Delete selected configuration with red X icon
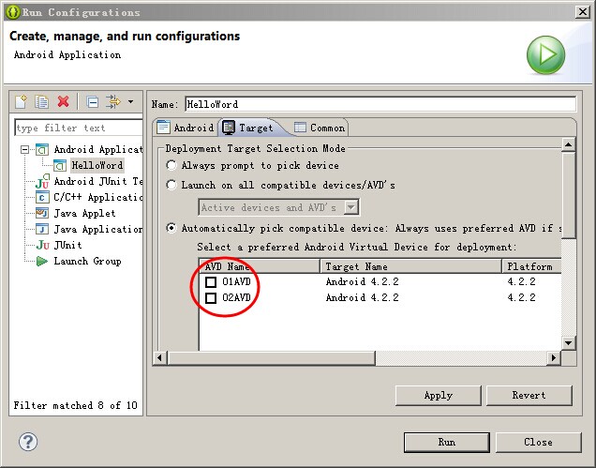The width and height of the screenshot is (596, 468). coord(64,101)
